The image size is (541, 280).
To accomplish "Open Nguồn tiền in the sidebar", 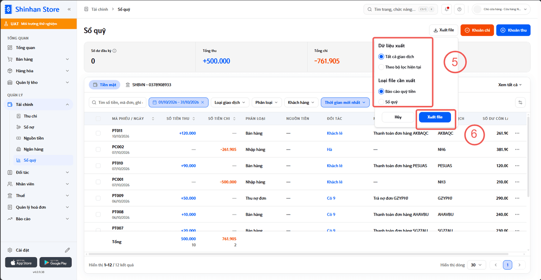I will coord(33,138).
